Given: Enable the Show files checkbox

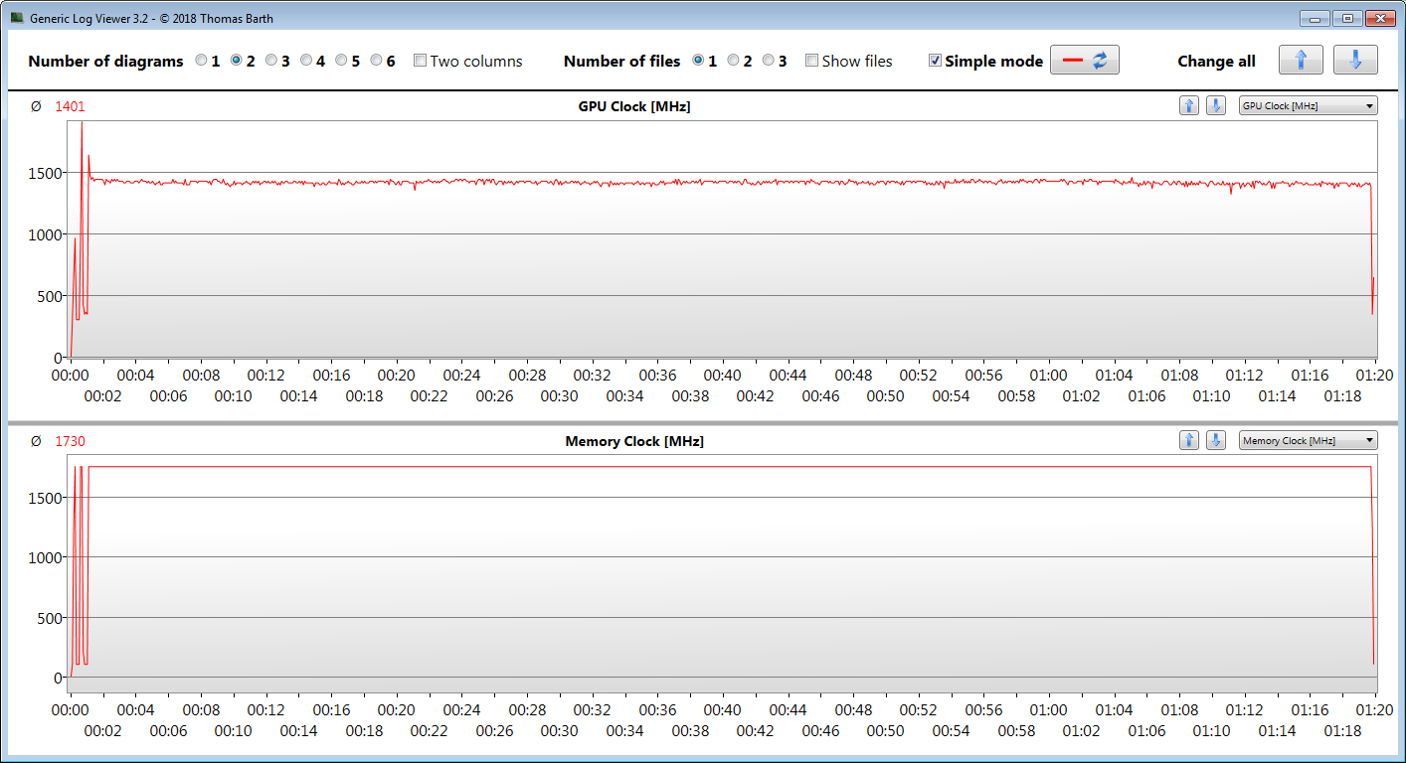Looking at the screenshot, I should [x=811, y=61].
